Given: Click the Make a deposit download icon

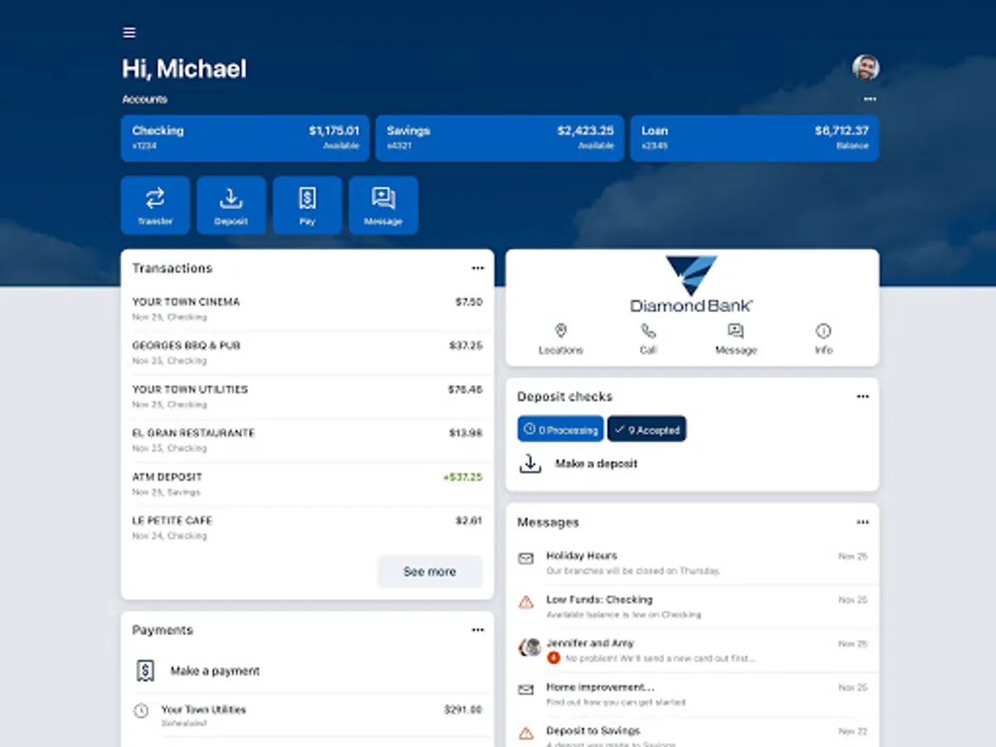Looking at the screenshot, I should 530,463.
